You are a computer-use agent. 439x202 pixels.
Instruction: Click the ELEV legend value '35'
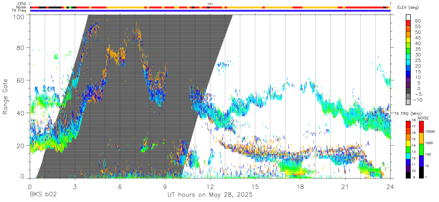tap(417, 49)
